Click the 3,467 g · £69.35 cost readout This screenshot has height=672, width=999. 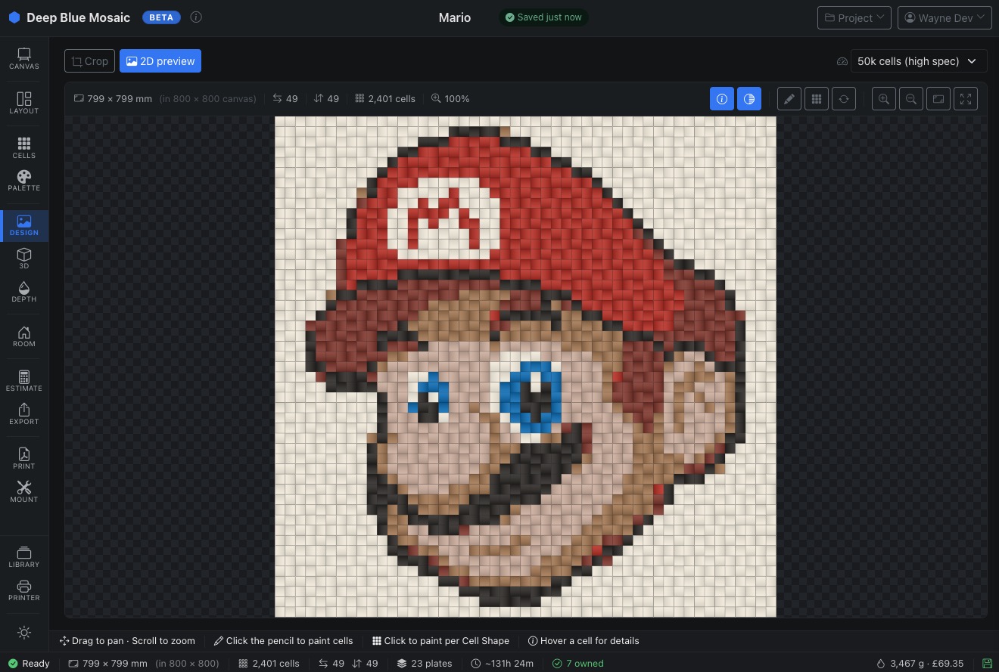tap(920, 664)
